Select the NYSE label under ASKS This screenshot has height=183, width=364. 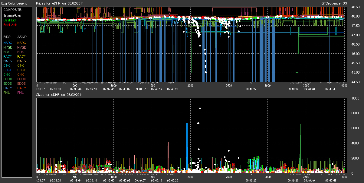(x=21, y=47)
